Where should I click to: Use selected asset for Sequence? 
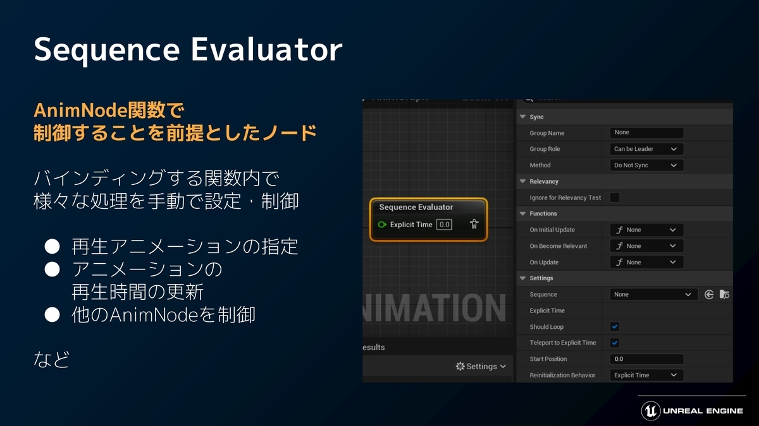click(709, 295)
